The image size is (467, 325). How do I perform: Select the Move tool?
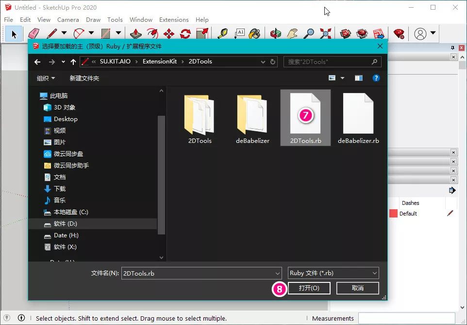(x=169, y=33)
